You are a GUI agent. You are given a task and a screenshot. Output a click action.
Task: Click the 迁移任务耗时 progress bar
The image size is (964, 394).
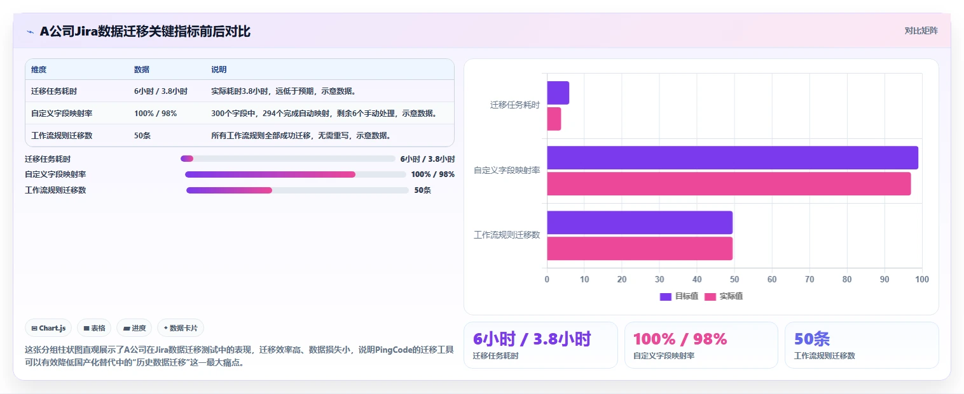click(288, 159)
